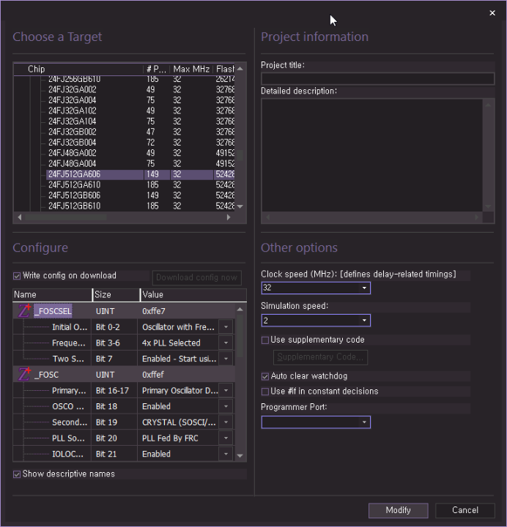507x527 pixels.
Task: Enable Use supplementary code checkbox
Action: point(265,340)
